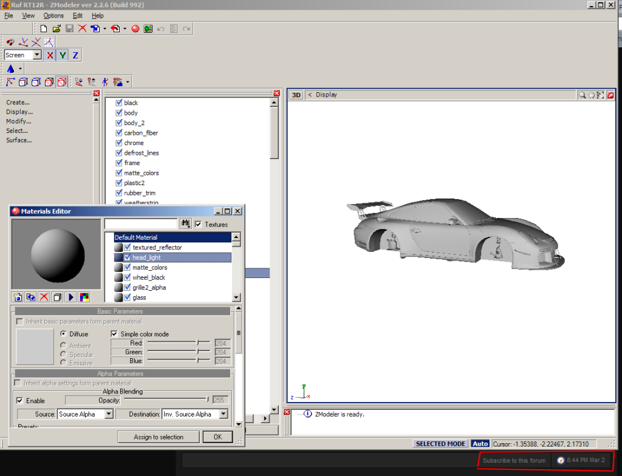Open the Screen axis dropdown

(37, 55)
